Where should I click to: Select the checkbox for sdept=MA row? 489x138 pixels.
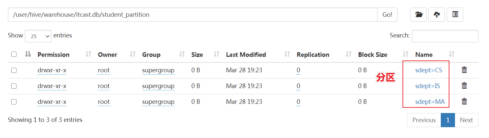[x=14, y=102]
